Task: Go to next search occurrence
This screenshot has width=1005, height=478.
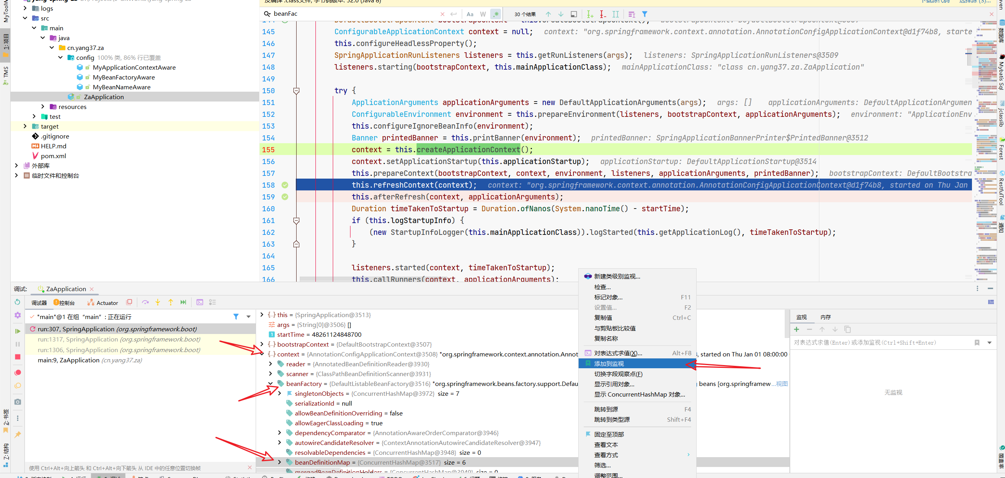Action: (561, 14)
